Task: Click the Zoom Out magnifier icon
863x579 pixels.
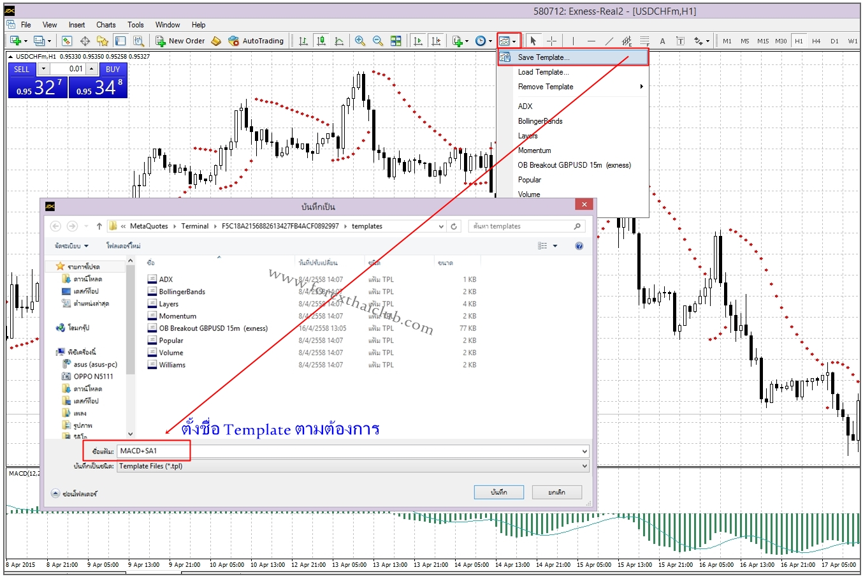Action: (378, 41)
